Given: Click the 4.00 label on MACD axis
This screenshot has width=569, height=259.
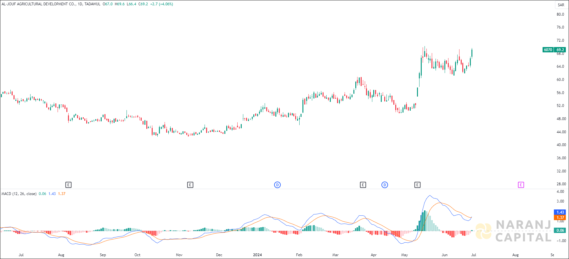Looking at the screenshot, I should [560, 192].
